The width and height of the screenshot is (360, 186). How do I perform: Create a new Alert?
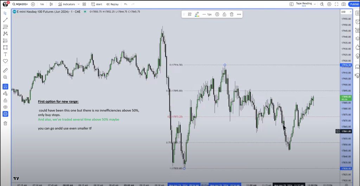tap(97, 4)
